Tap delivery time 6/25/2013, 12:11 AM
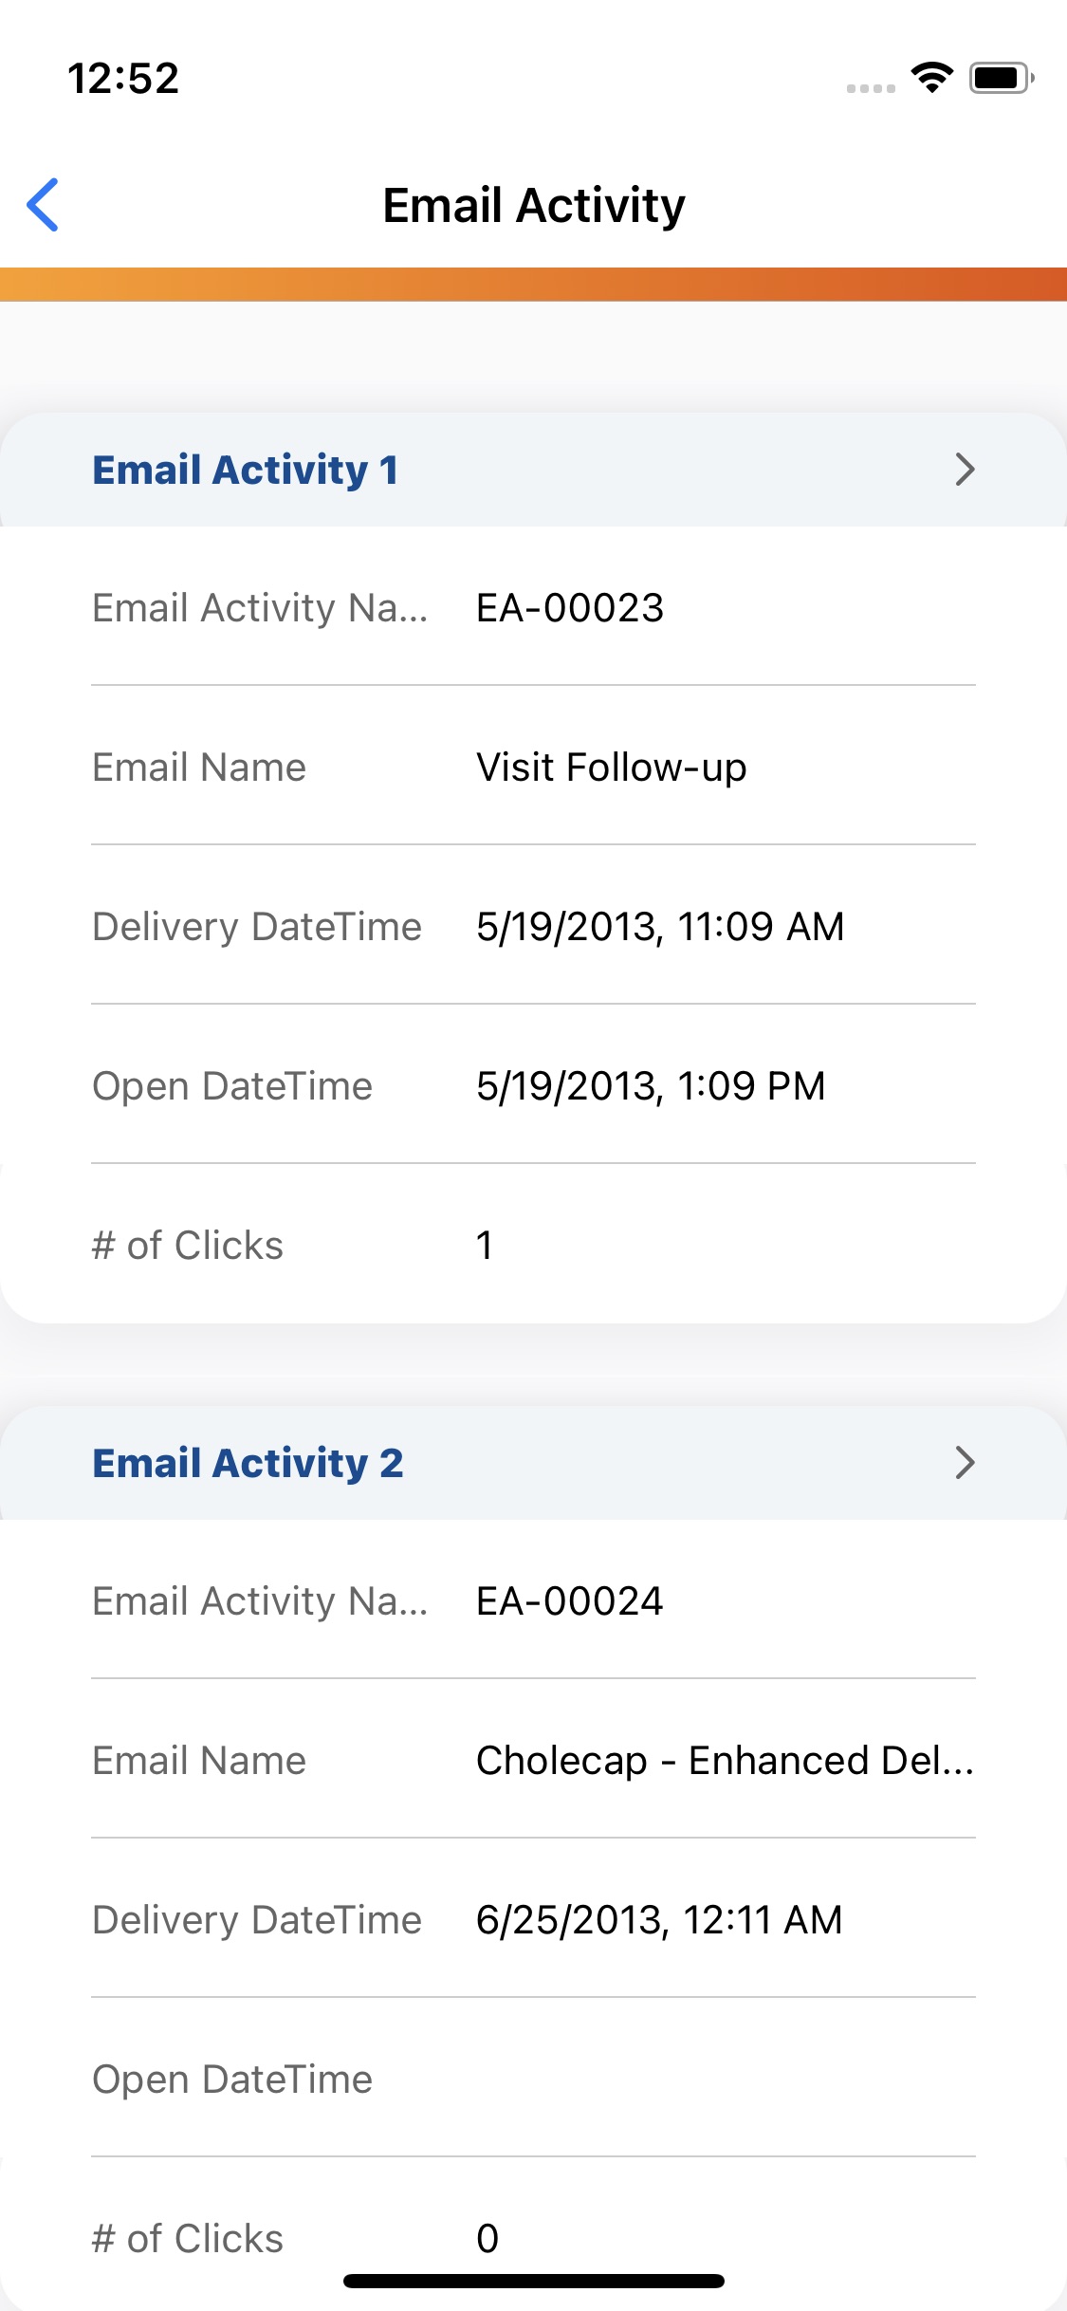Screen dimensions: 1067x2311 [659, 1920]
